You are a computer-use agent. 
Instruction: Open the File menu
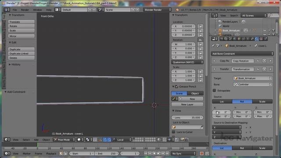click(14, 10)
